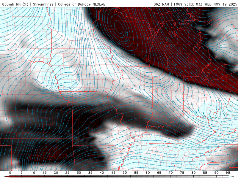The height and width of the screenshot is (178, 238).
Task: Select the colorbar label '20'
Action: pos(56,173)
